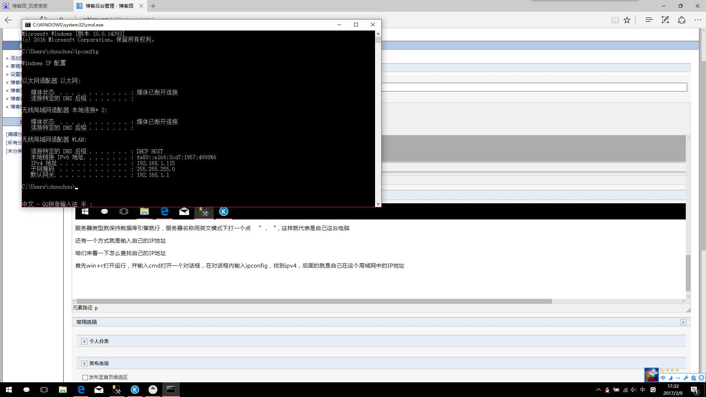Add page to favorites star

click(627, 20)
